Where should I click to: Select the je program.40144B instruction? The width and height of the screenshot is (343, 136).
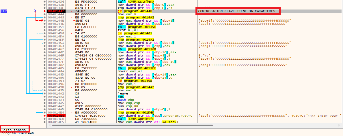[x=134, y=11]
